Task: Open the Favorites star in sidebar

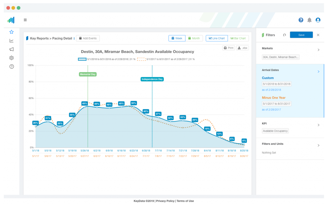Action: coord(11,32)
